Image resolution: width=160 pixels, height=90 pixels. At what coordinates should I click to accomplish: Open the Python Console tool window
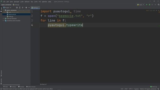pos(31,87)
